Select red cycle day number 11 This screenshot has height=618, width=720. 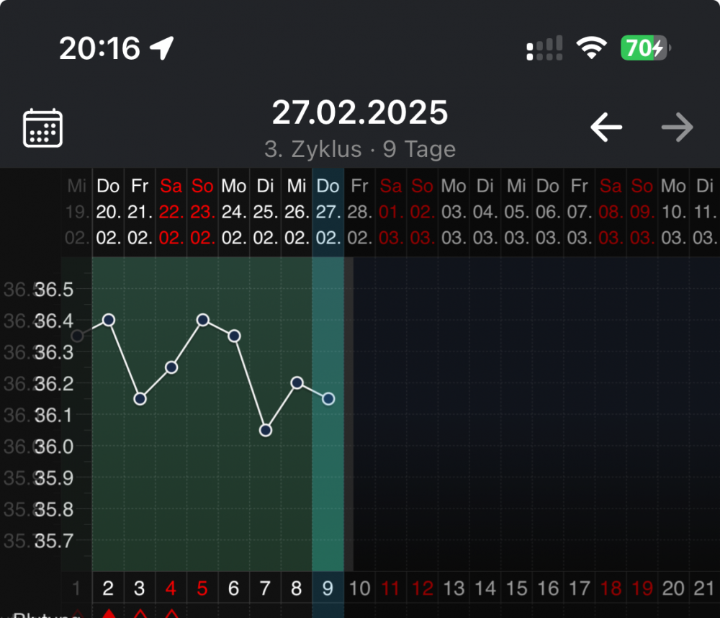tap(391, 588)
